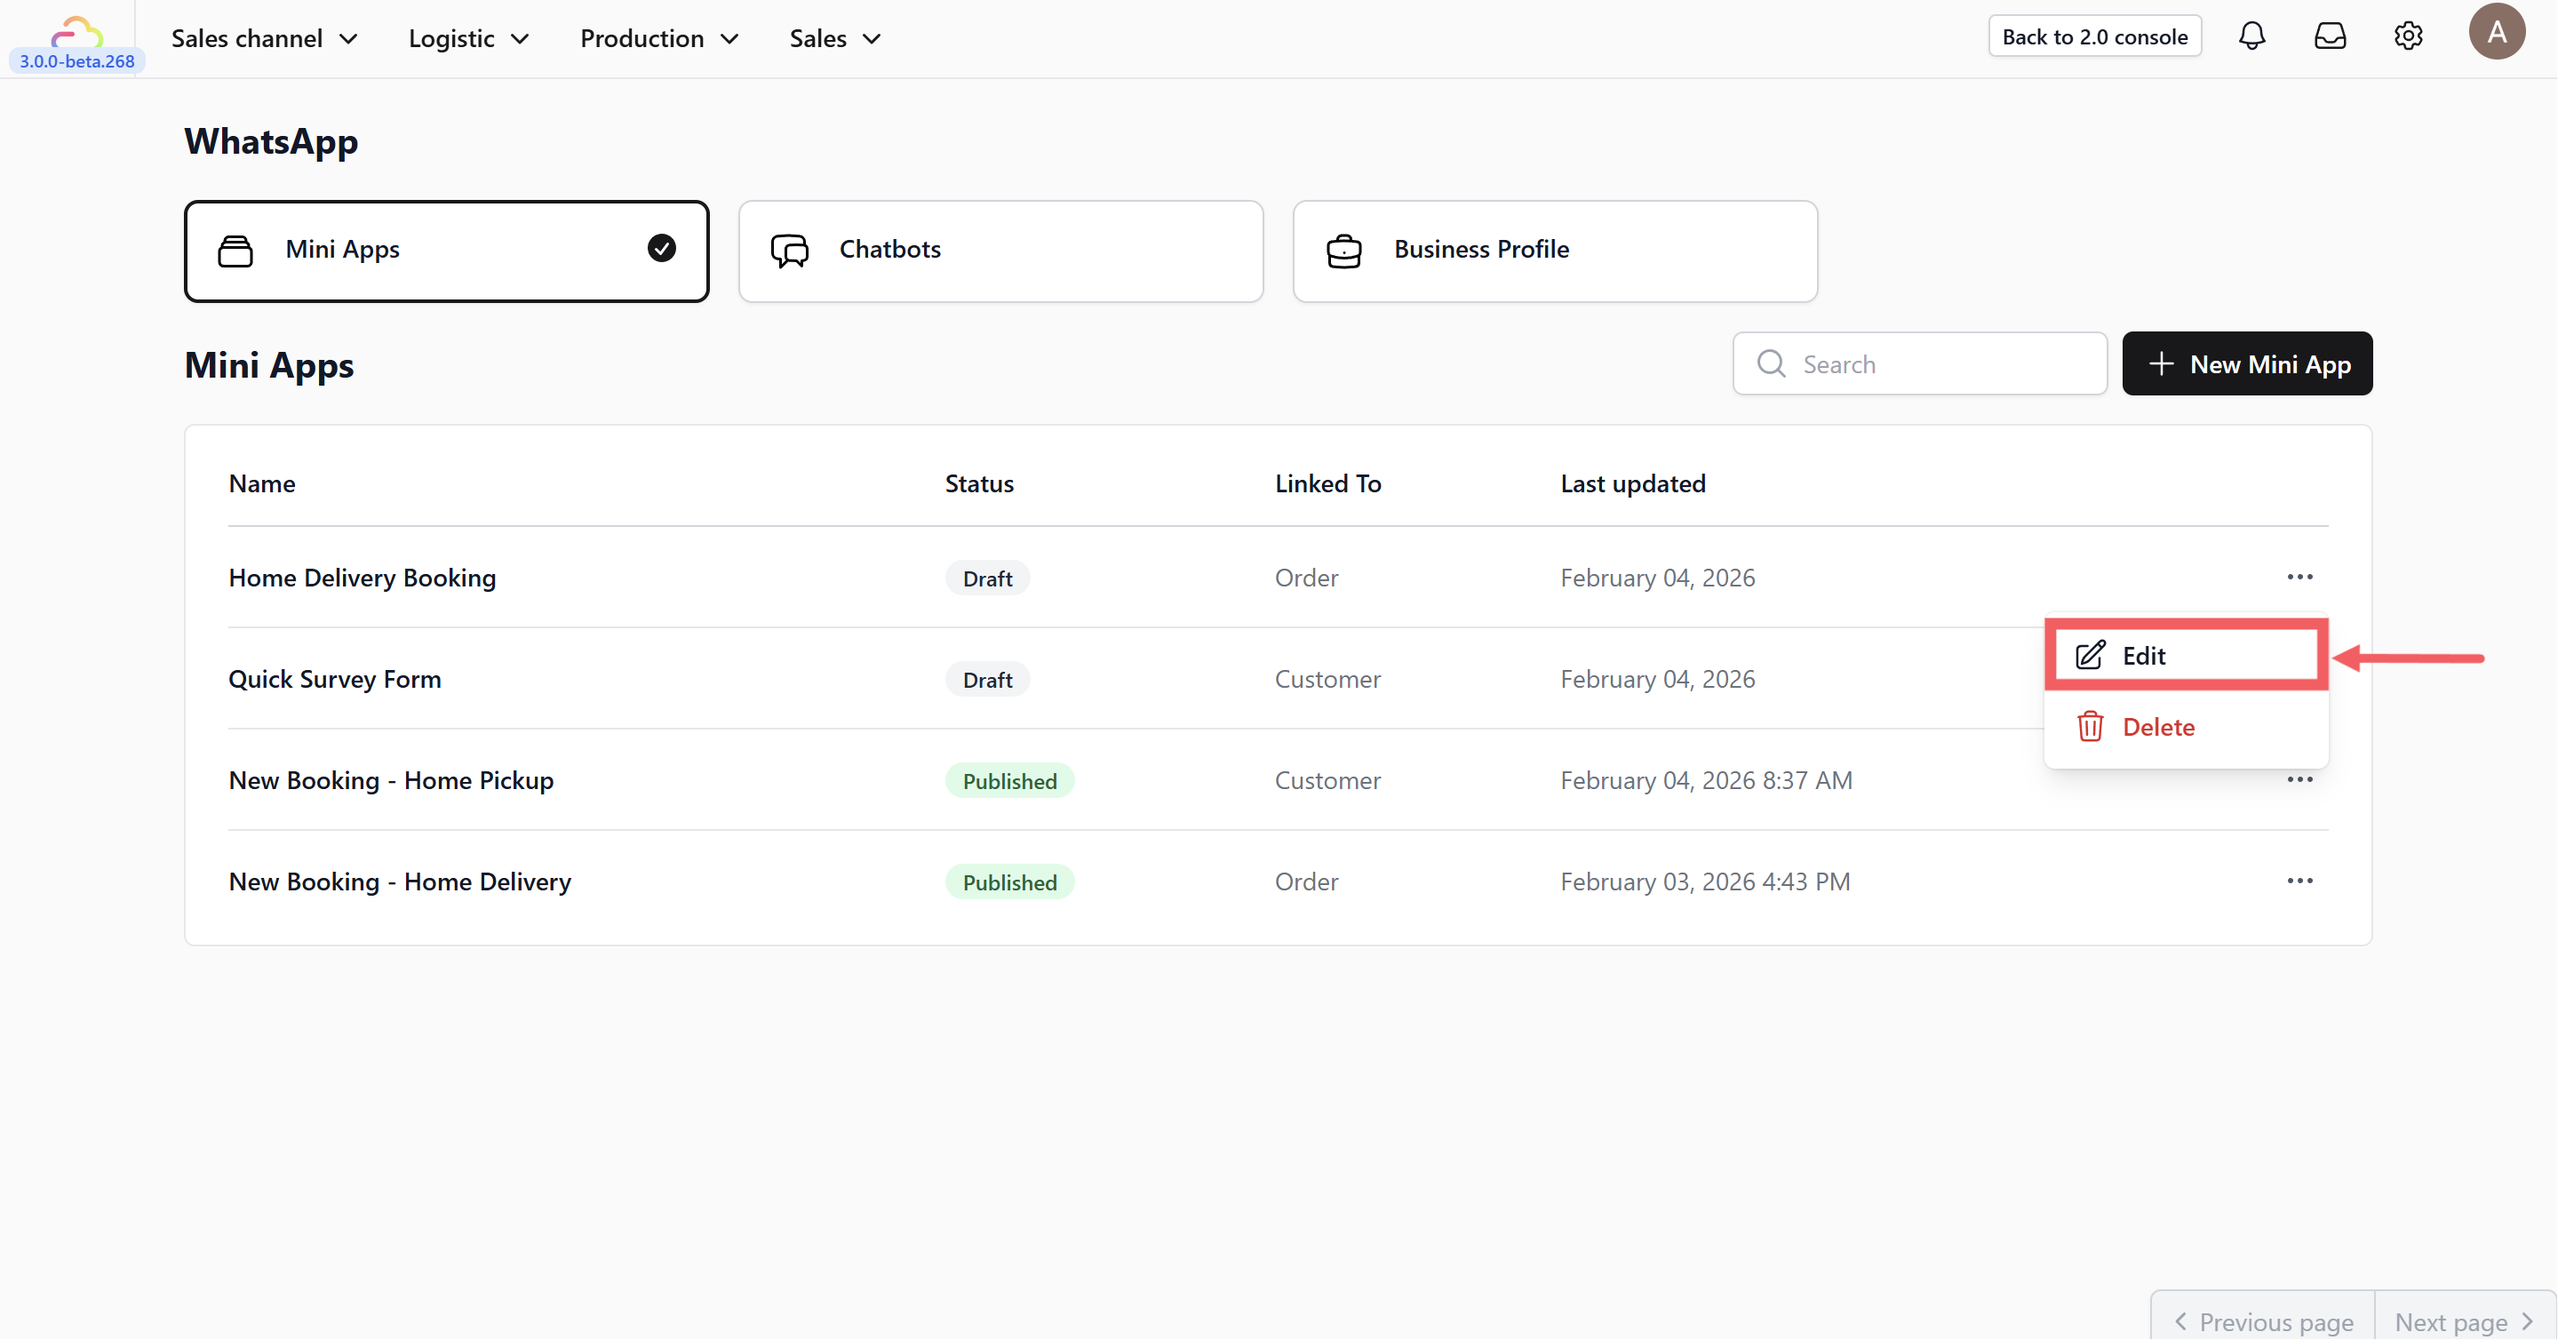Click the search magnifier icon
This screenshot has height=1340, width=2558.
click(1771, 363)
